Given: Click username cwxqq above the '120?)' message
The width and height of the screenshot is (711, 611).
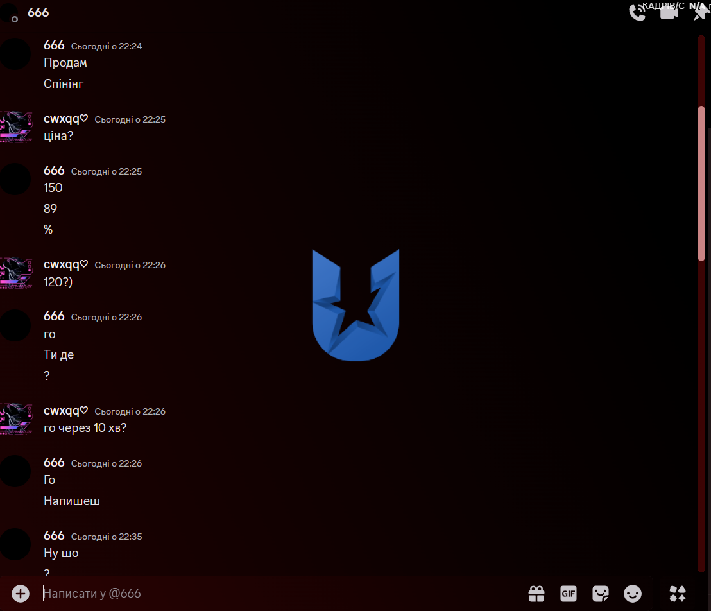Looking at the screenshot, I should tap(65, 264).
